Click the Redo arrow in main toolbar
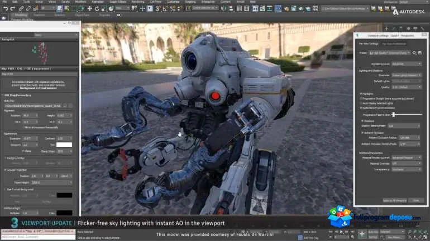430x241 pixels. pos(12,9)
